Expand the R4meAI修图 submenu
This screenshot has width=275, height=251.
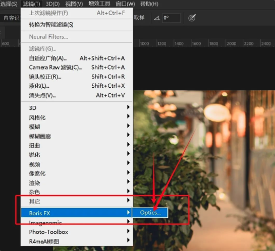(77, 241)
